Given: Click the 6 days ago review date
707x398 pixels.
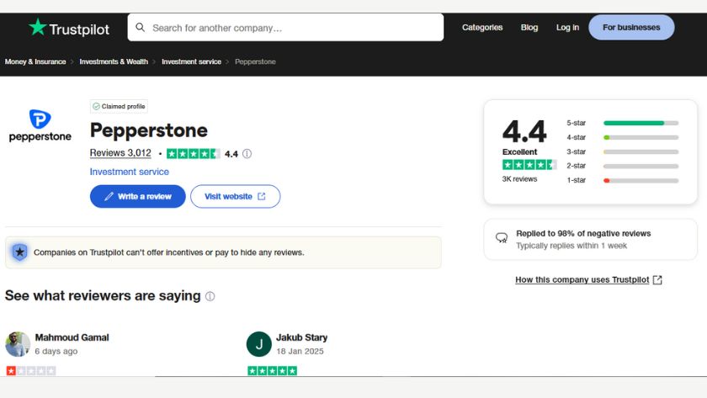Looking at the screenshot, I should point(56,351).
